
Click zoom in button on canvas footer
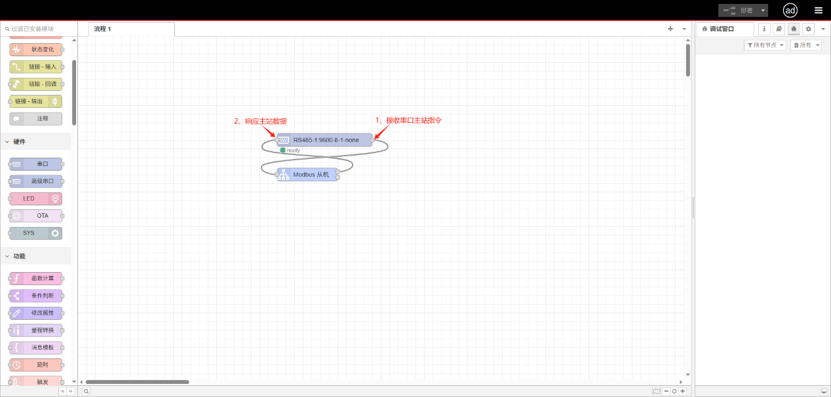[x=683, y=391]
